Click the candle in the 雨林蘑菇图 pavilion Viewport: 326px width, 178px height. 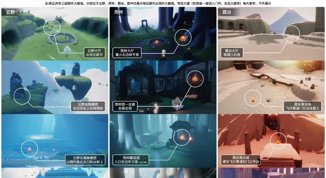(x=182, y=137)
